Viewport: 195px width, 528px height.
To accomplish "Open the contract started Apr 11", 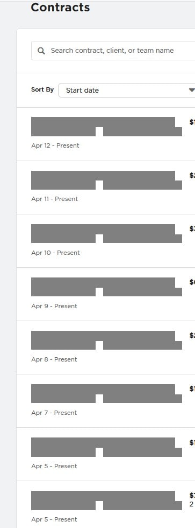I will [x=106, y=180].
